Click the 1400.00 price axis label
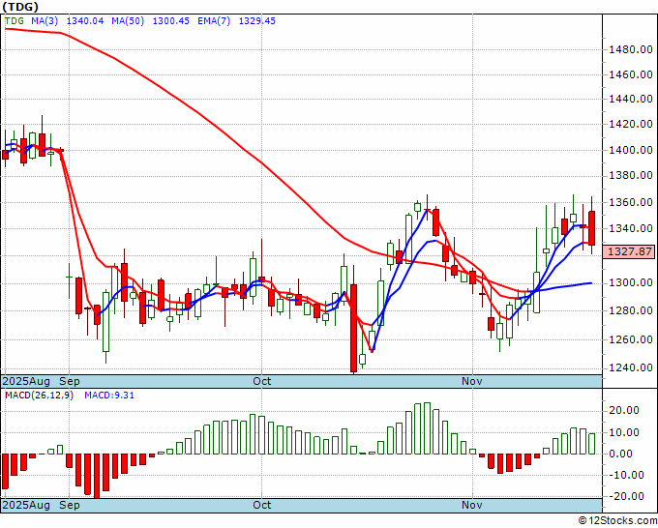 (x=631, y=150)
